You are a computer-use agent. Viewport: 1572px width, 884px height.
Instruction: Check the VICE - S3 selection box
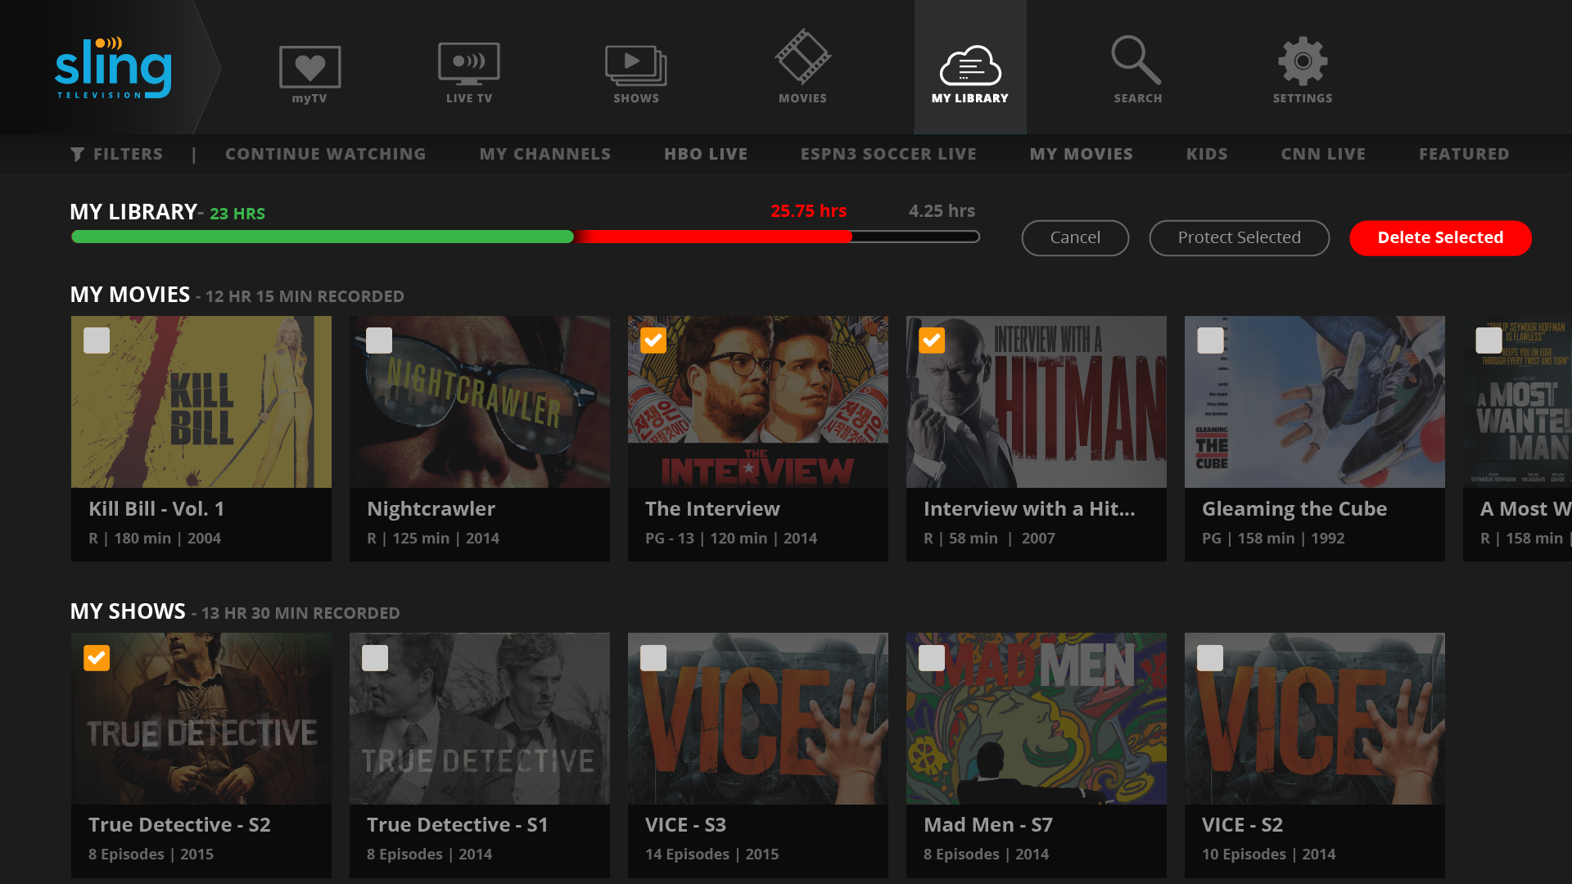click(x=653, y=657)
